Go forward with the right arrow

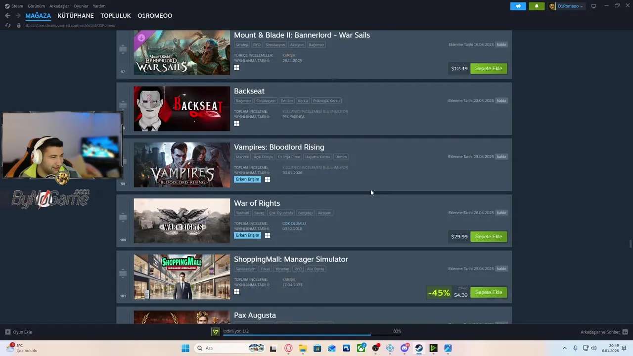tap(18, 16)
